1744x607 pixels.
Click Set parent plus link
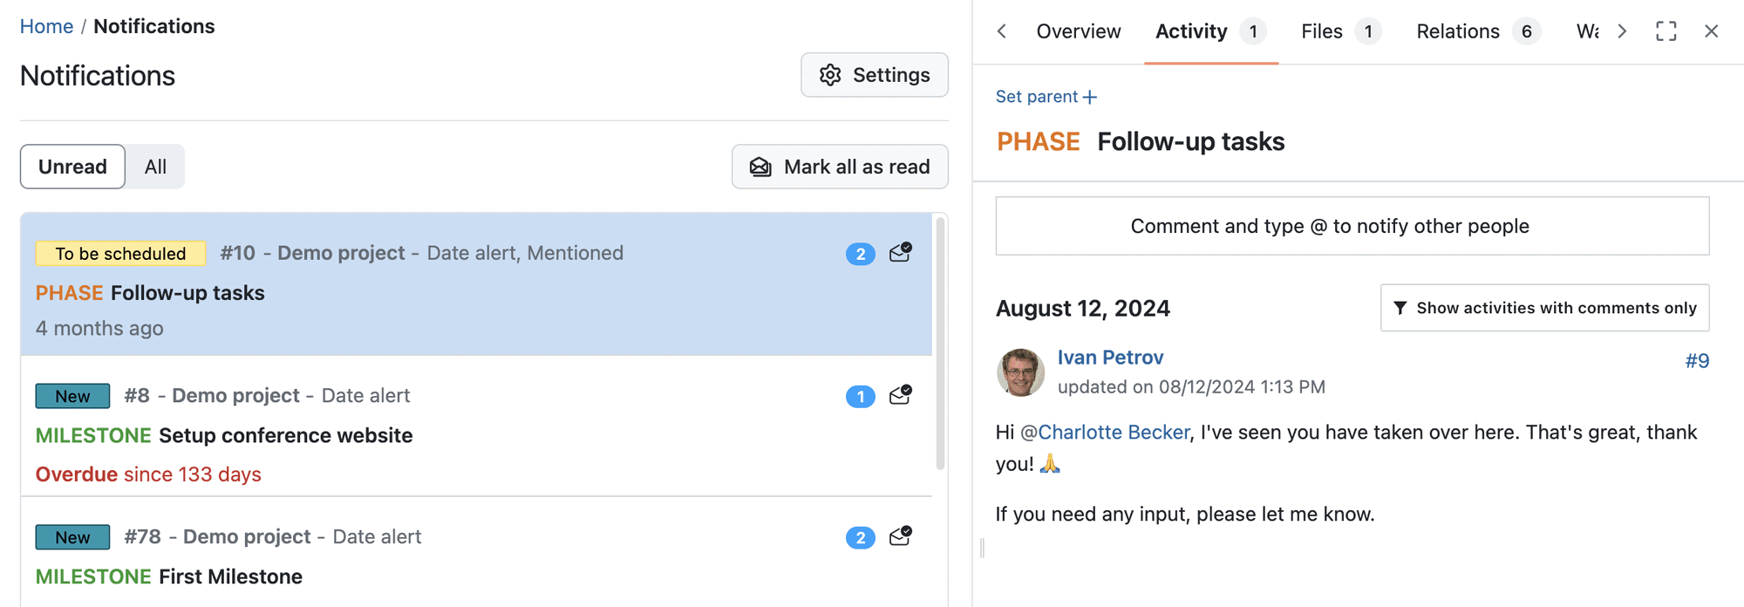1046,97
